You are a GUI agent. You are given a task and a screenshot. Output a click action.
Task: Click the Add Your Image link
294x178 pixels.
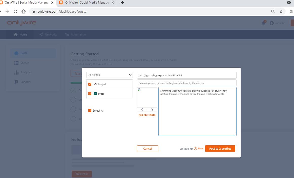coord(147,115)
